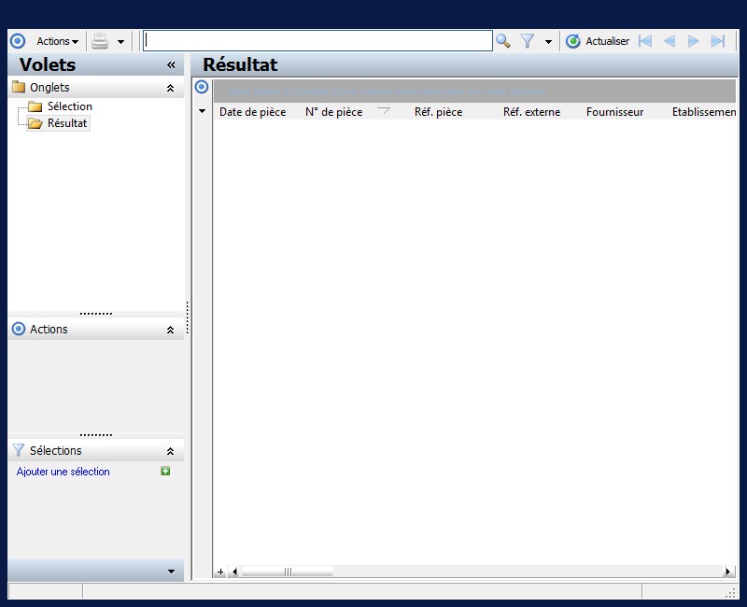
Task: Sort by Réf. pièce column header
Action: (x=438, y=112)
